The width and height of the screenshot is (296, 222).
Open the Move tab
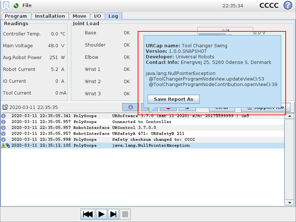pos(80,16)
